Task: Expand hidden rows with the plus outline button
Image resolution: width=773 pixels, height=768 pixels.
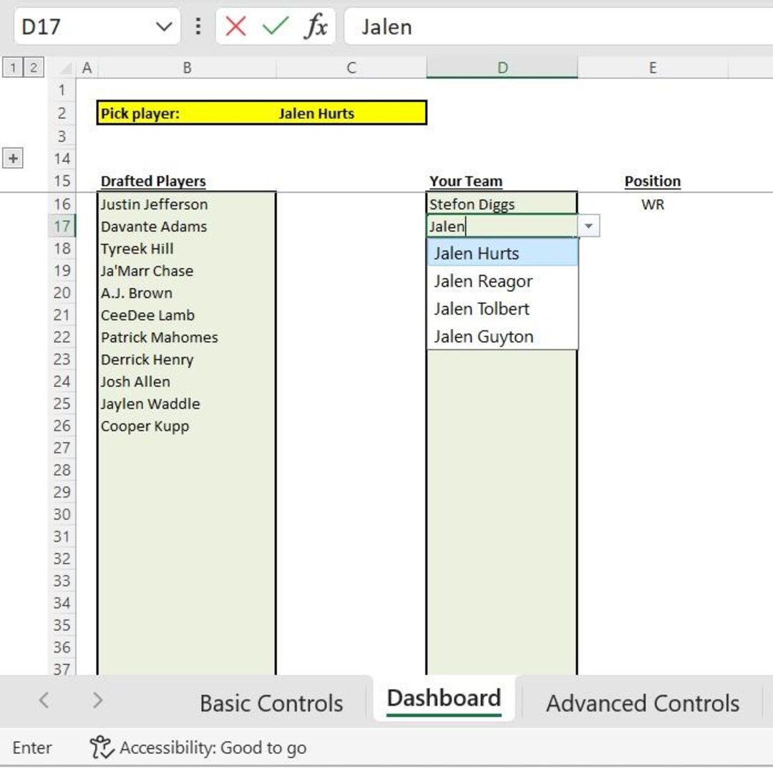Action: tap(12, 158)
